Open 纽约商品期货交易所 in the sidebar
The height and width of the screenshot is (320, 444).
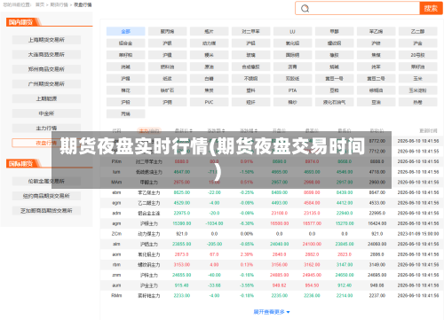[46, 196]
